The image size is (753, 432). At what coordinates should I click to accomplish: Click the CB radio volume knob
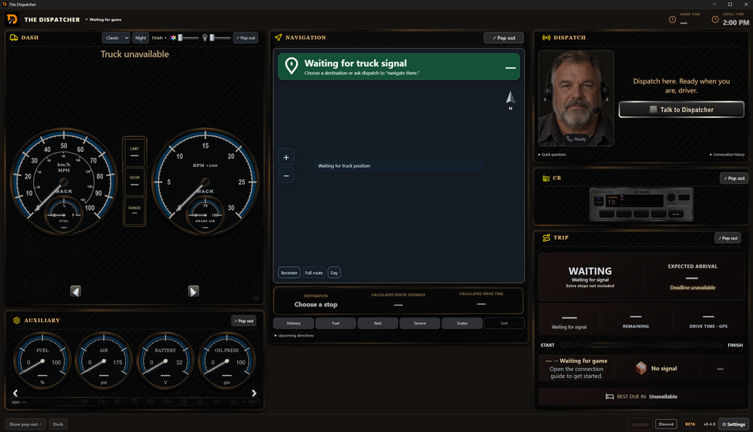pos(671,197)
